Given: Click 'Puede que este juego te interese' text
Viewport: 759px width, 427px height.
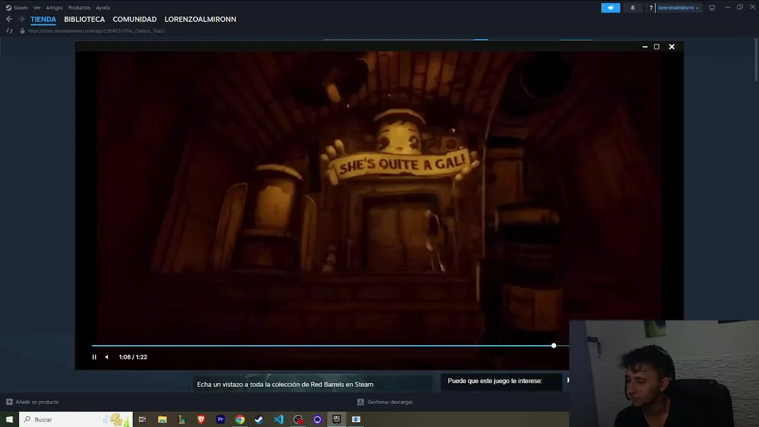Looking at the screenshot, I should (x=495, y=381).
